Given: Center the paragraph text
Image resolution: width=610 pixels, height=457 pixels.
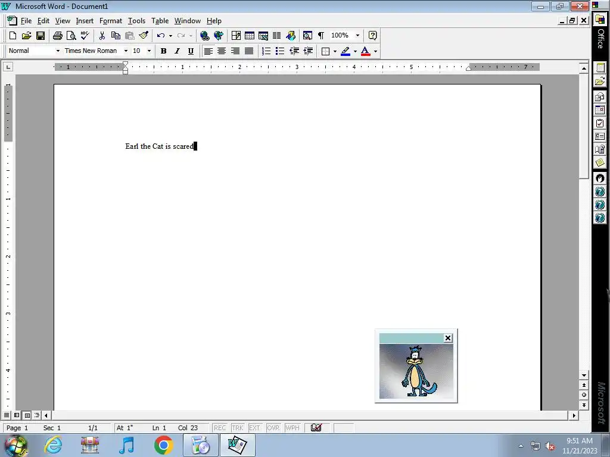Looking at the screenshot, I should [x=222, y=51].
